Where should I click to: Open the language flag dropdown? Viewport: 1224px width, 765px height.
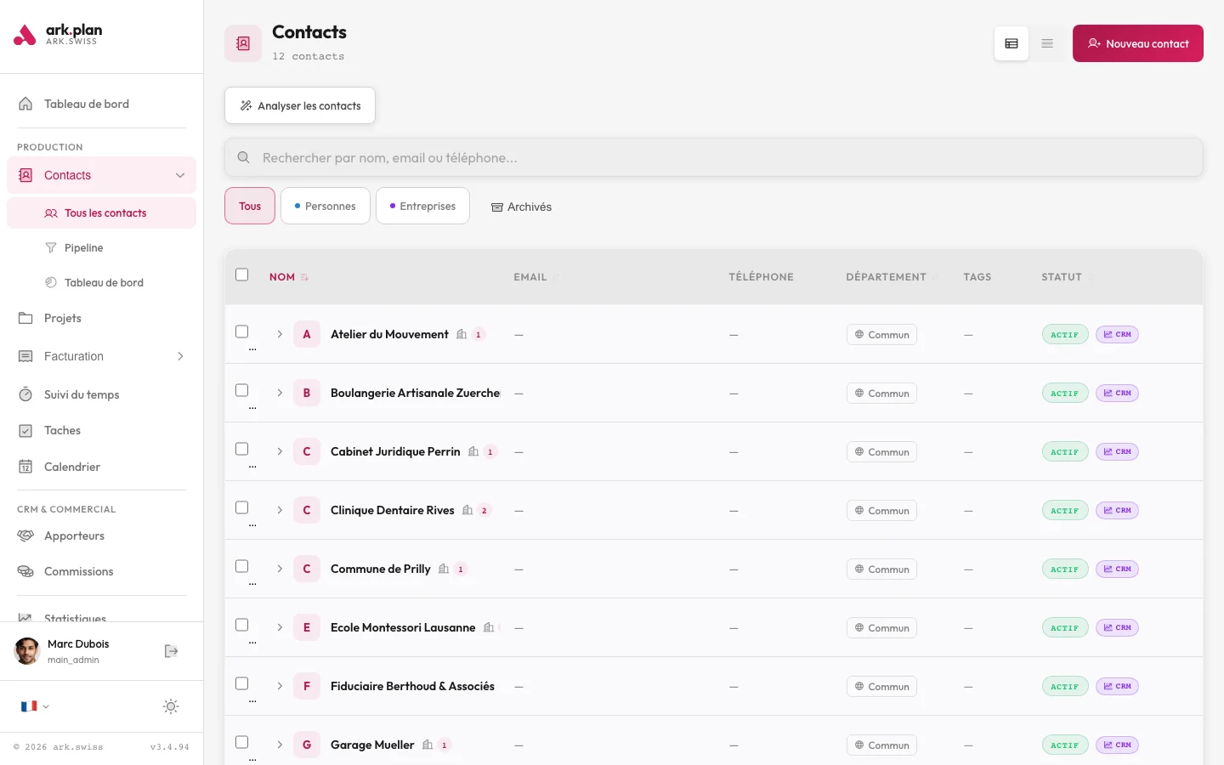tap(35, 706)
